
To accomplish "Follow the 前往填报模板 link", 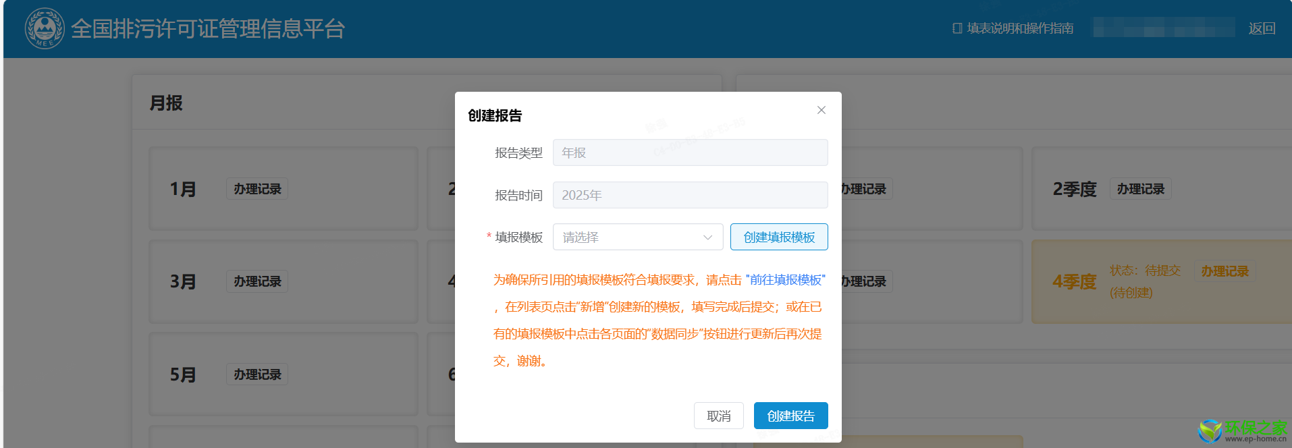I will (x=785, y=280).
